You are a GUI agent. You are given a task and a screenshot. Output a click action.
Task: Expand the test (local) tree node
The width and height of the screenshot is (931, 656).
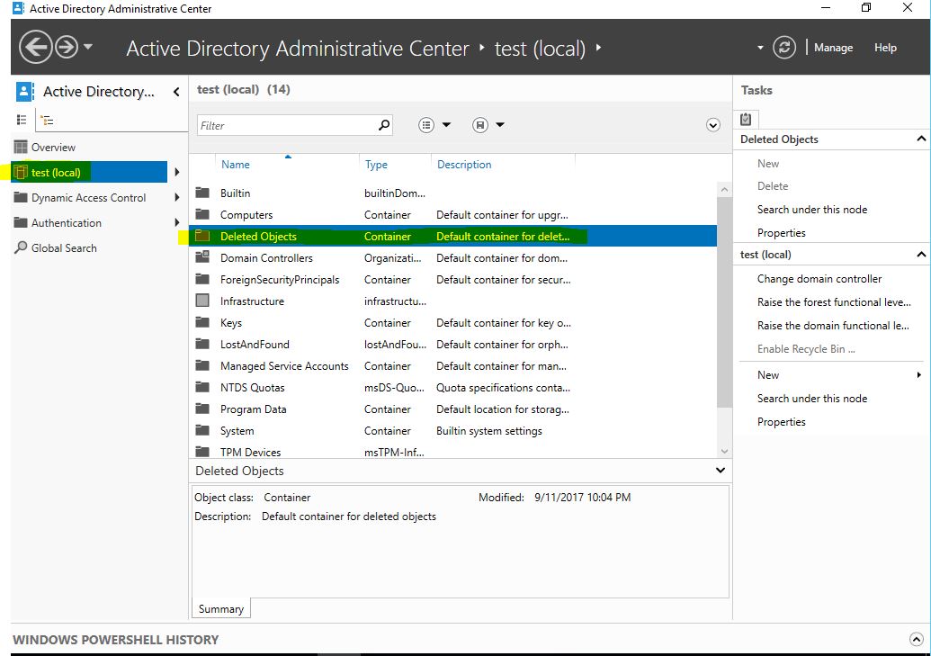[178, 172]
